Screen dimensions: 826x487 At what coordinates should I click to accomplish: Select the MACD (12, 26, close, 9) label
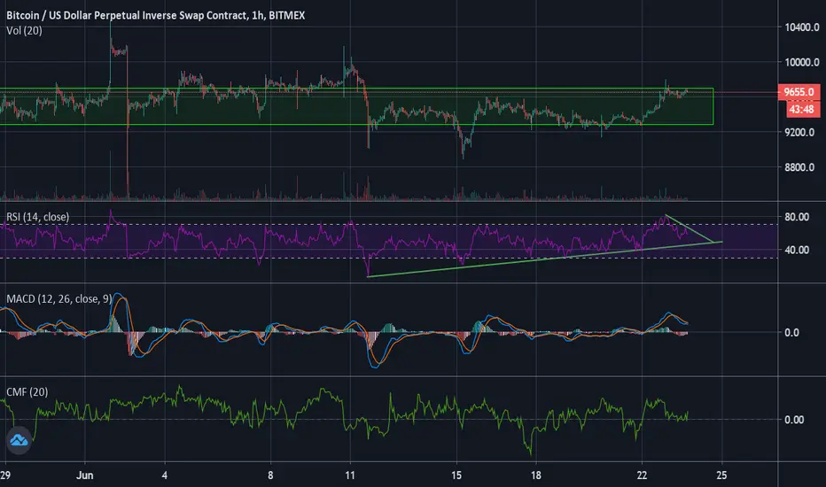[58, 299]
